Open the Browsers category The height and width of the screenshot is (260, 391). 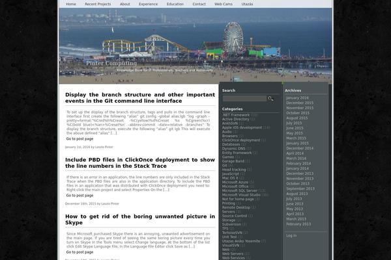(x=229, y=136)
